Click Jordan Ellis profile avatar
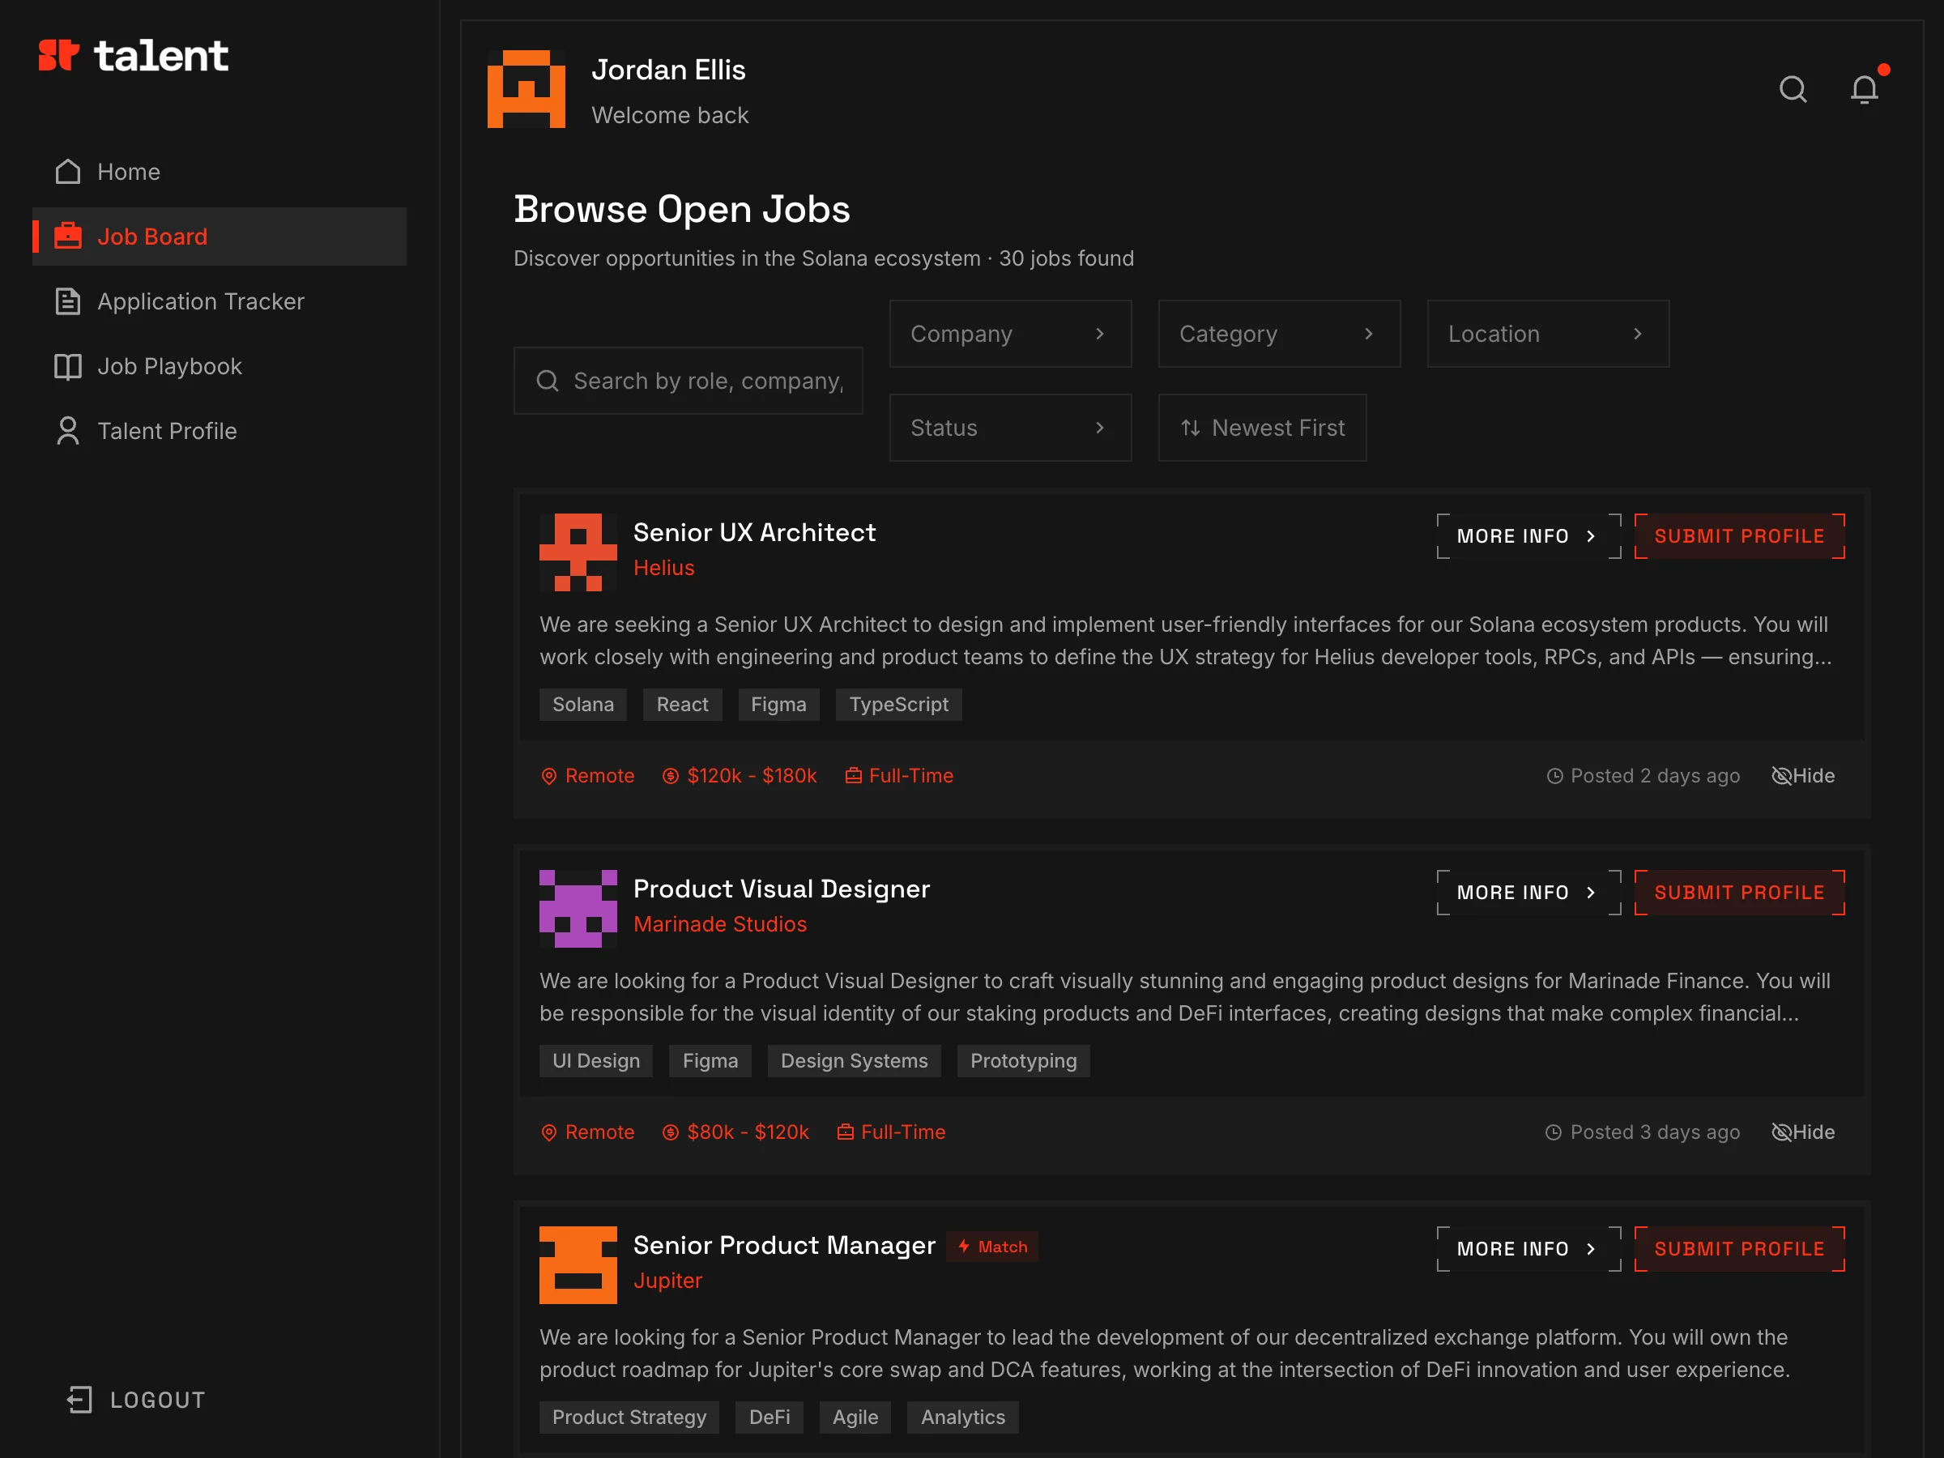Image resolution: width=1944 pixels, height=1458 pixels. click(x=526, y=89)
